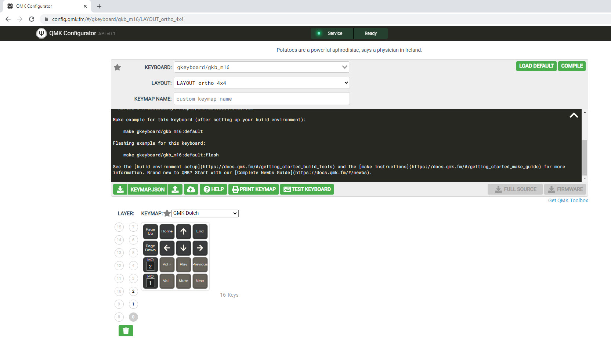Viewport: 611px width, 340px height.
Task: Open HELP
Action: [213, 189]
